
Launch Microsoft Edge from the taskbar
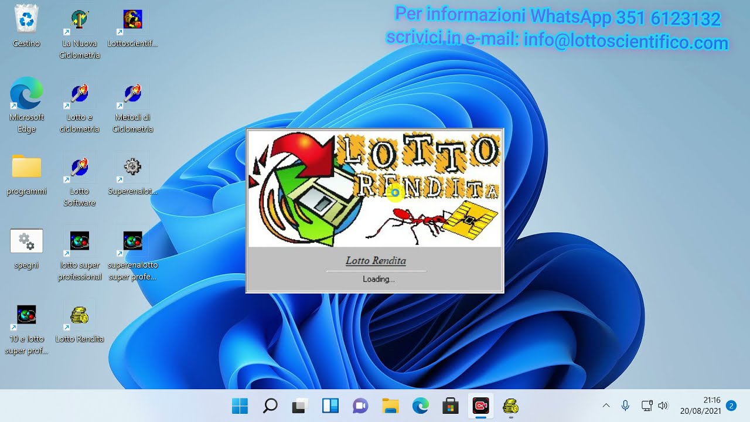421,406
